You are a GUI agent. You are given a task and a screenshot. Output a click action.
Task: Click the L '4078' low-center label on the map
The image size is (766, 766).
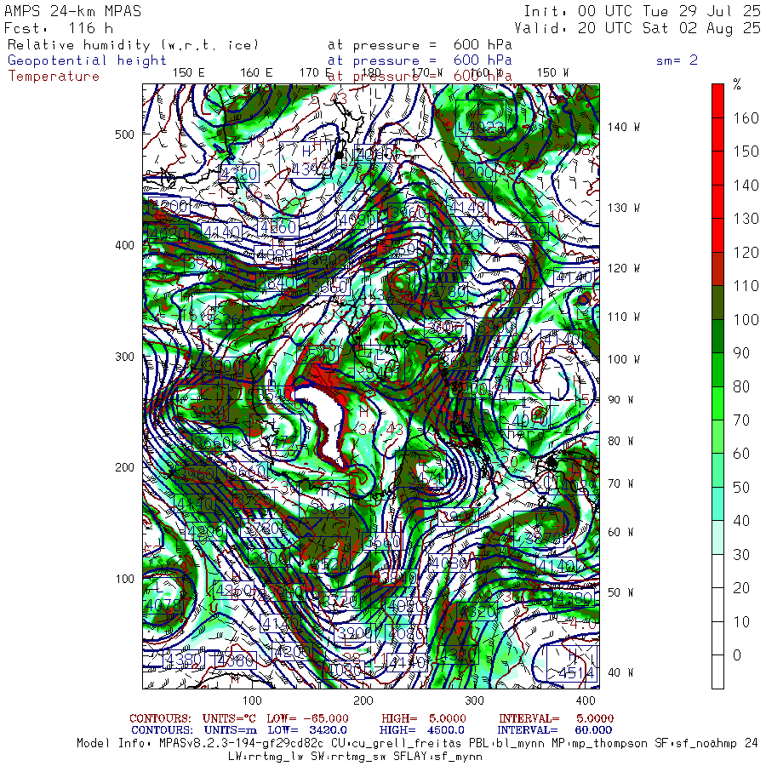pos(163,598)
